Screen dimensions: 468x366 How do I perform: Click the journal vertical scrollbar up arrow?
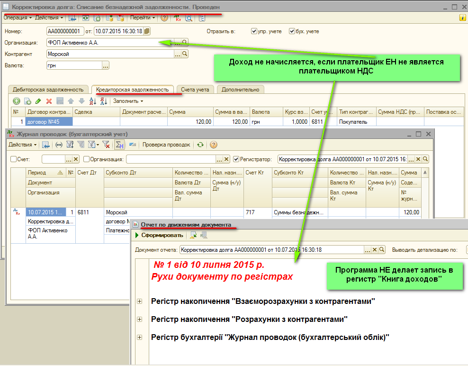point(425,173)
